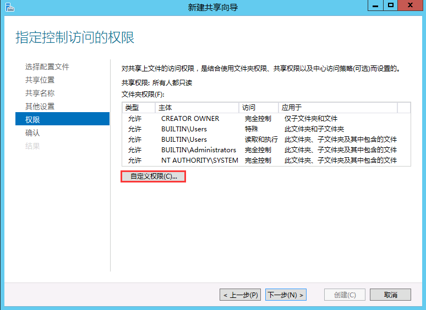Select BUILTIN\Users 读取和执行 row
This screenshot has height=310, width=426.
(x=261, y=140)
